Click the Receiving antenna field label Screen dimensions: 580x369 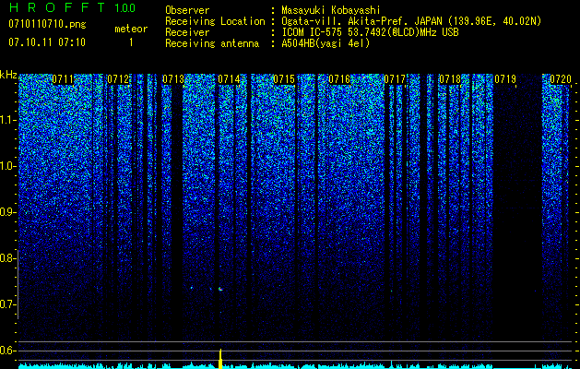pyautogui.click(x=212, y=43)
